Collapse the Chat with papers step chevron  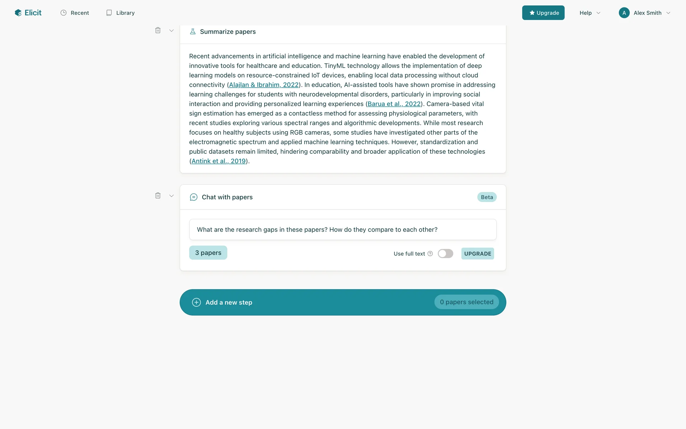(171, 196)
